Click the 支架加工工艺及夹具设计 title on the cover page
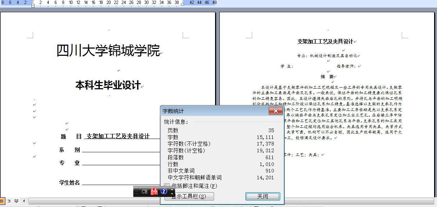 (x=118, y=136)
